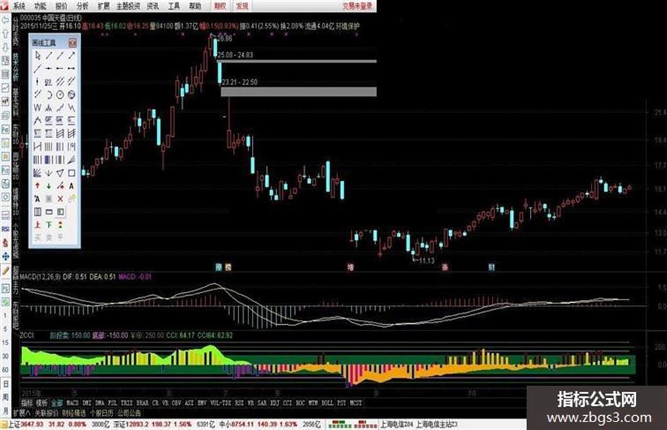Open the 主题投资 menu
Screen dimensions: 667x430
(128, 6)
